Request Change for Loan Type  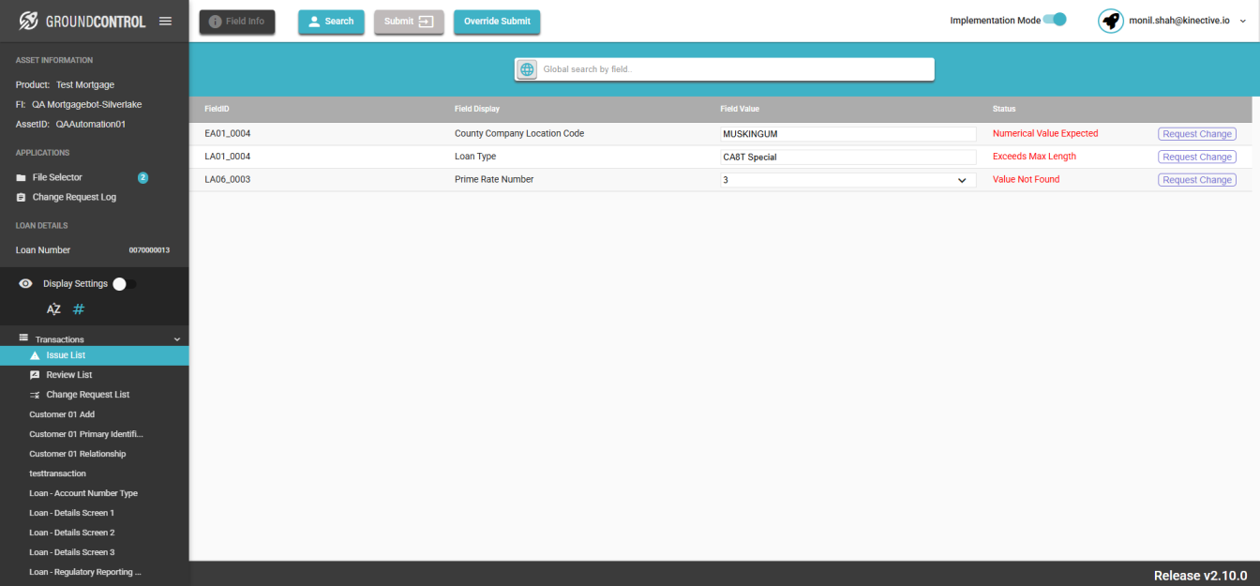tap(1197, 157)
